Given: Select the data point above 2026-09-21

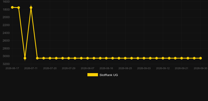Looking at the screenshot, I should click(x=182, y=58).
